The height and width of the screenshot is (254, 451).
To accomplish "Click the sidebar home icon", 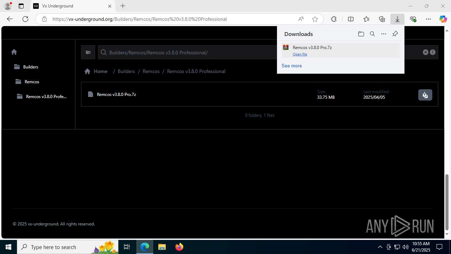I will pyautogui.click(x=14, y=52).
